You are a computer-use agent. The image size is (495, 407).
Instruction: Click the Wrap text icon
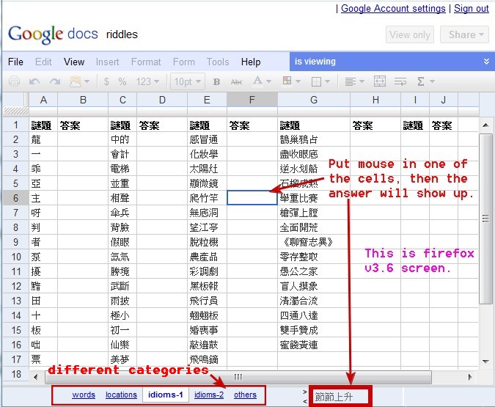[x=400, y=82]
